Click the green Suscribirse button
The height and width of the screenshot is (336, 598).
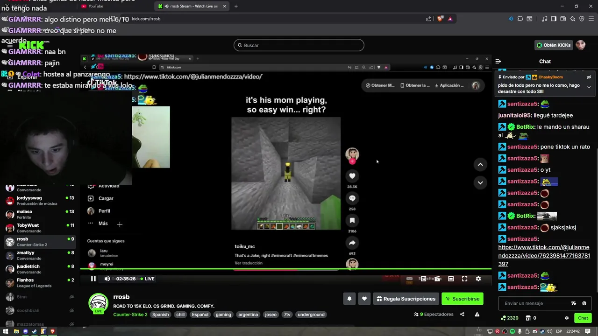coord(463,299)
